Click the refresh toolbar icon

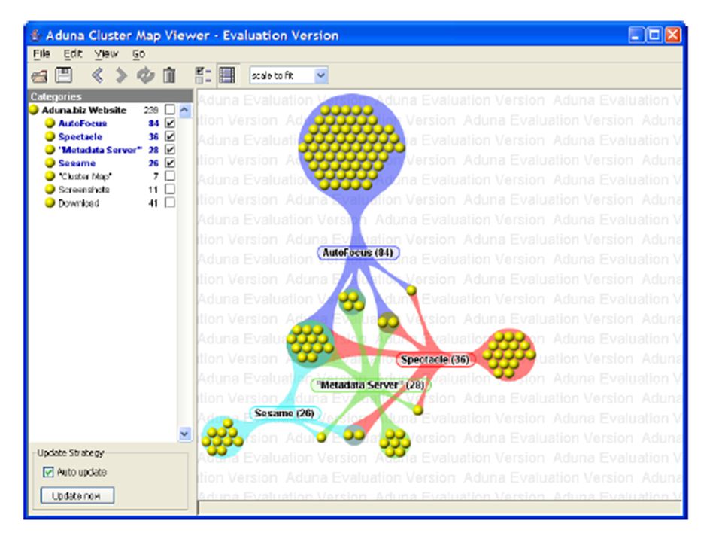click(x=145, y=75)
